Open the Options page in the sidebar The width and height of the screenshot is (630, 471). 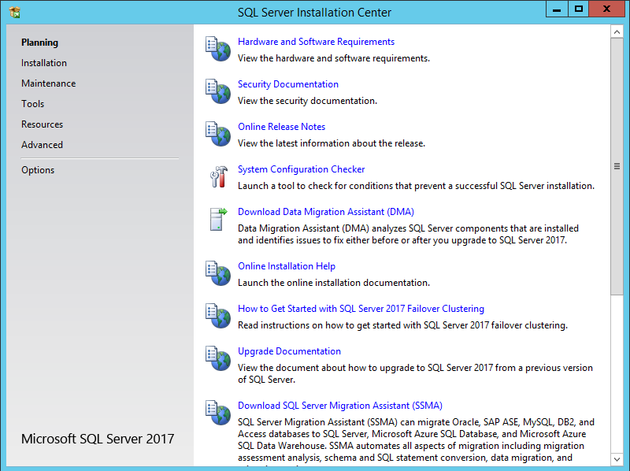38,170
